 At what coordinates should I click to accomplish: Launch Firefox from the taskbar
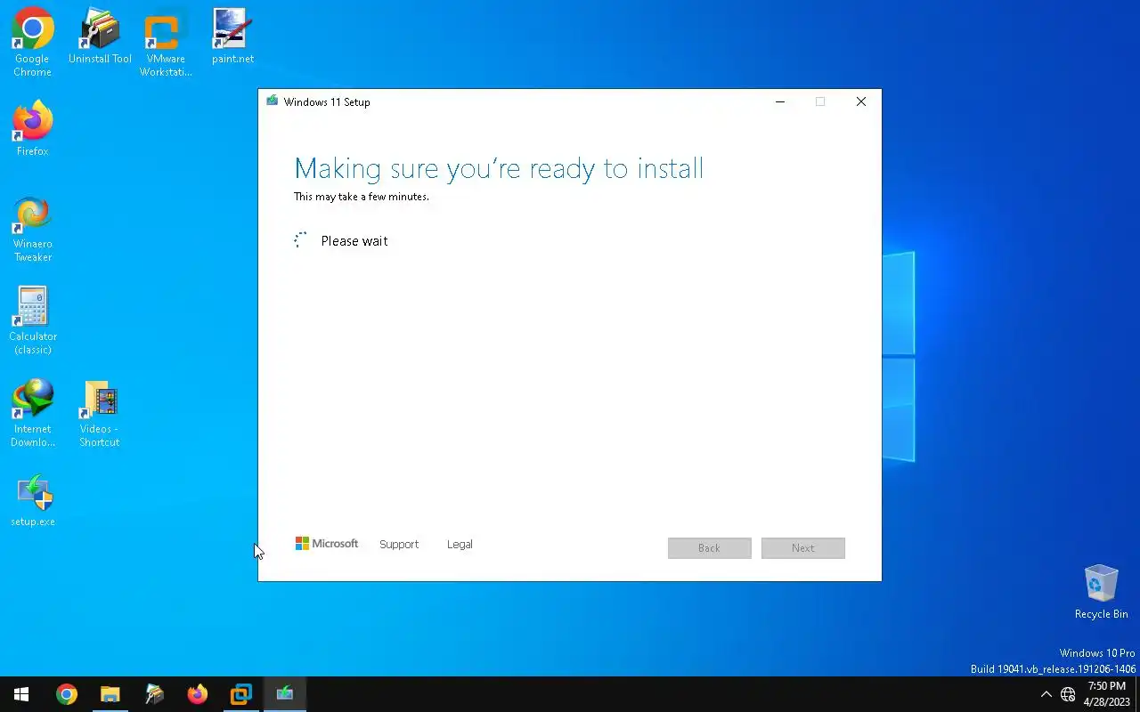(x=197, y=694)
